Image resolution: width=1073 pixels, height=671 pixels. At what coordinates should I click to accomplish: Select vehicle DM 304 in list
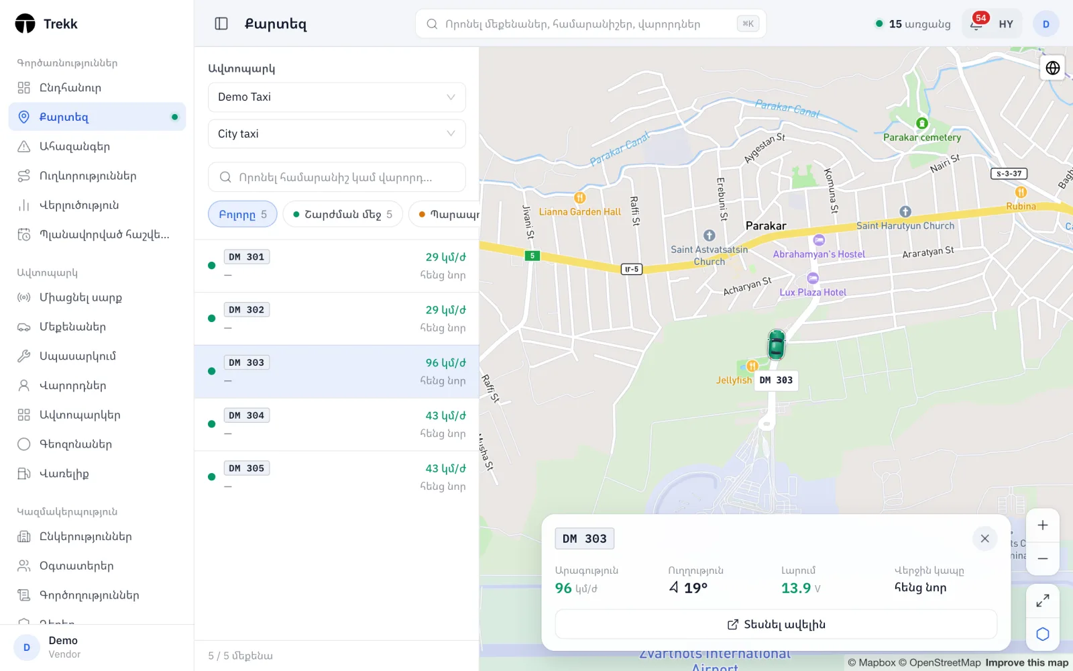click(337, 424)
